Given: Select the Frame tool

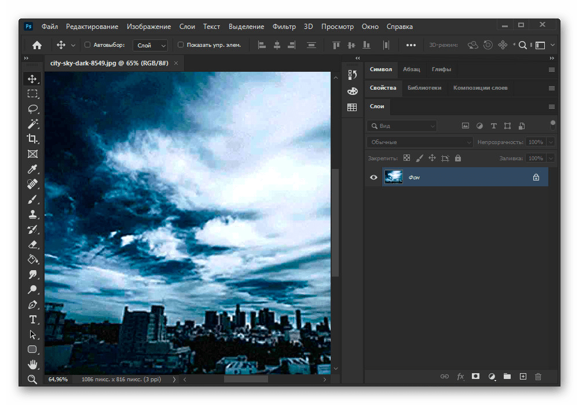Looking at the screenshot, I should click(32, 154).
